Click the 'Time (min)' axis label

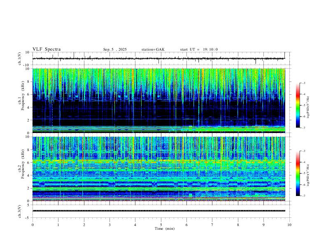click(165, 229)
